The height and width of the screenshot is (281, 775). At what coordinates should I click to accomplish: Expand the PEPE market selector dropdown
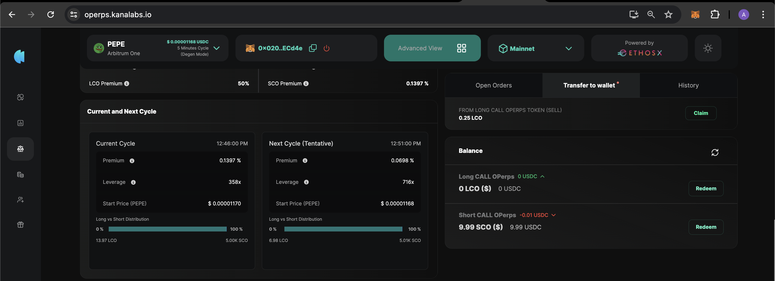[216, 48]
